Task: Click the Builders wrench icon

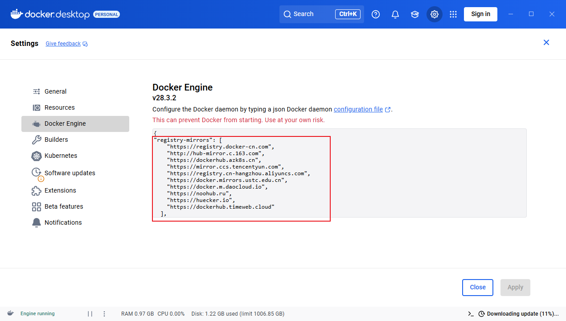Action: click(37, 140)
